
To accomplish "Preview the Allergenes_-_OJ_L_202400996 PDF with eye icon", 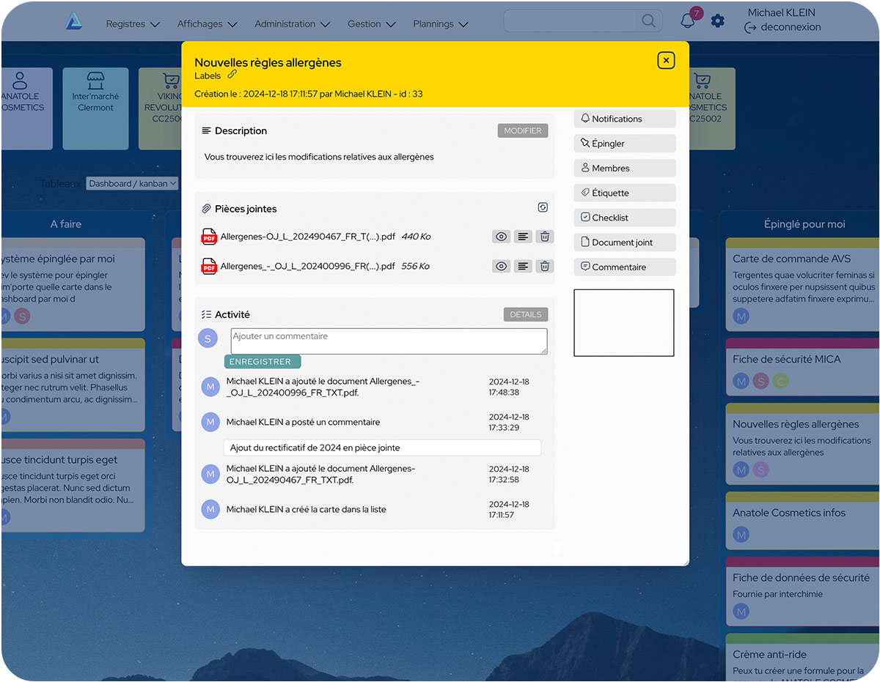I will [501, 266].
